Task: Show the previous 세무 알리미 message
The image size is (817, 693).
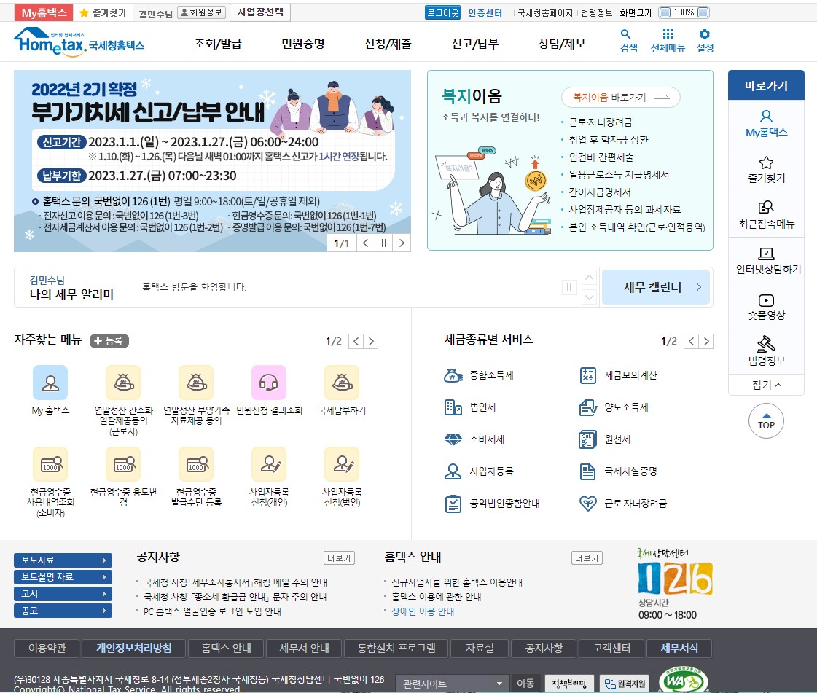Action: click(590, 277)
